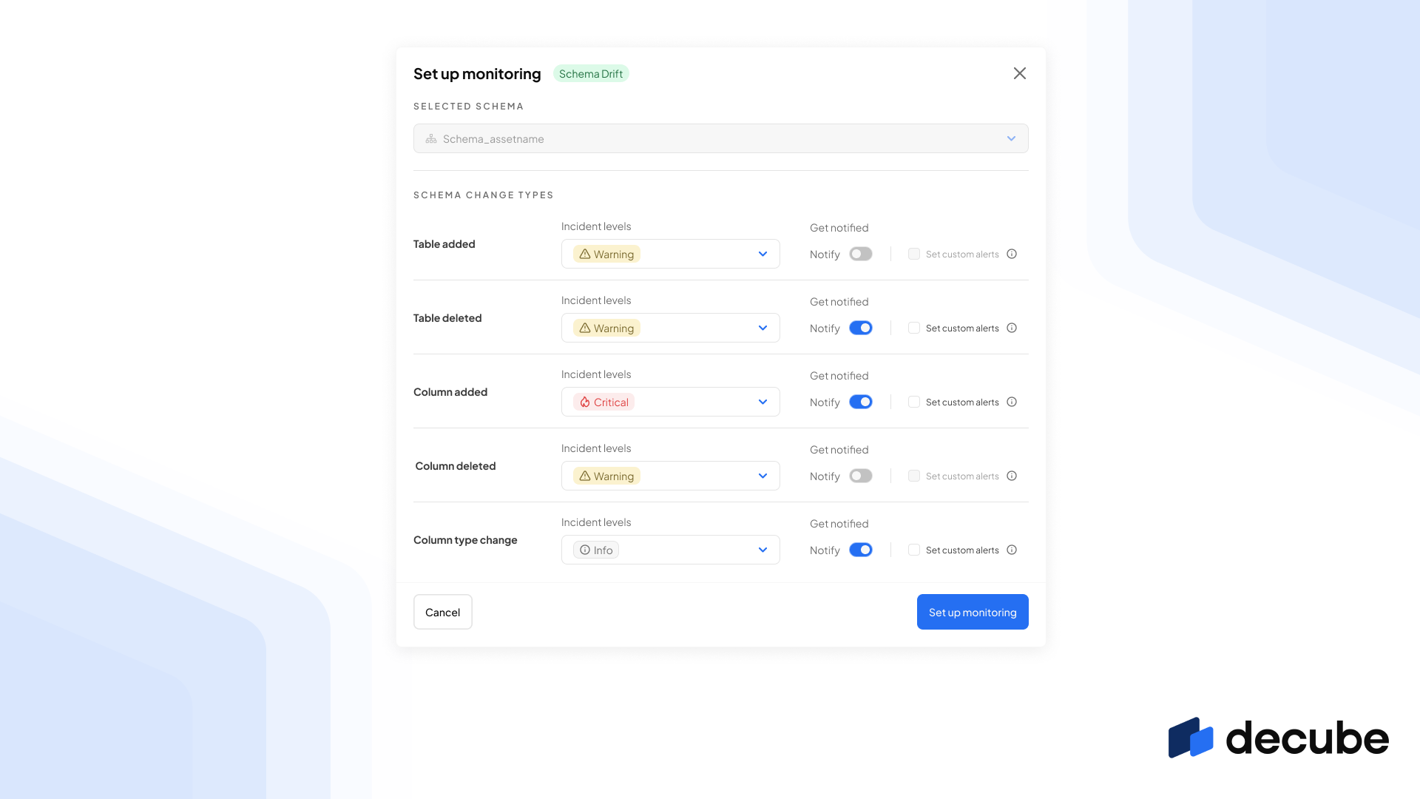The height and width of the screenshot is (799, 1420).
Task: Click the Schema Change Types heading
Action: [484, 195]
